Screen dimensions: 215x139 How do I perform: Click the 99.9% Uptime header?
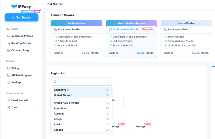[x=76, y=23]
